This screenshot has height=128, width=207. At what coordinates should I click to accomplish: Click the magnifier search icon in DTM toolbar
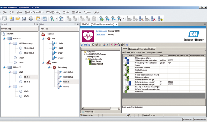tap(119, 44)
